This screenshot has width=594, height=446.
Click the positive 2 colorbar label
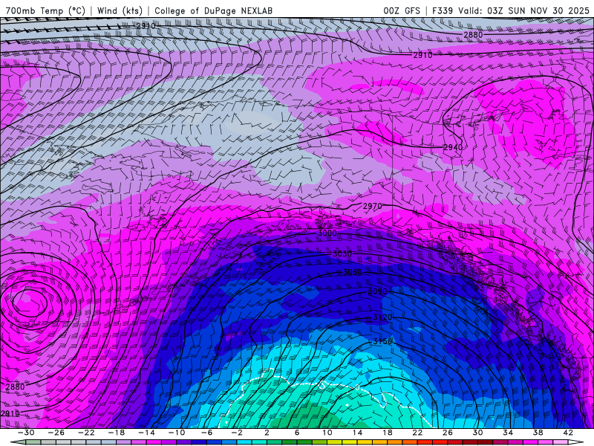(267, 433)
